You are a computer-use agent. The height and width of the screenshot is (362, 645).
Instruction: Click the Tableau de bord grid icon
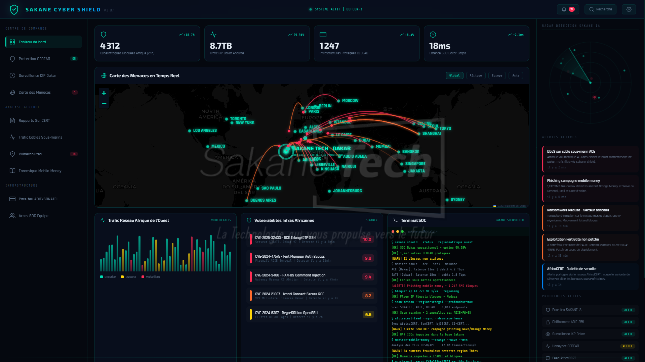coord(12,42)
